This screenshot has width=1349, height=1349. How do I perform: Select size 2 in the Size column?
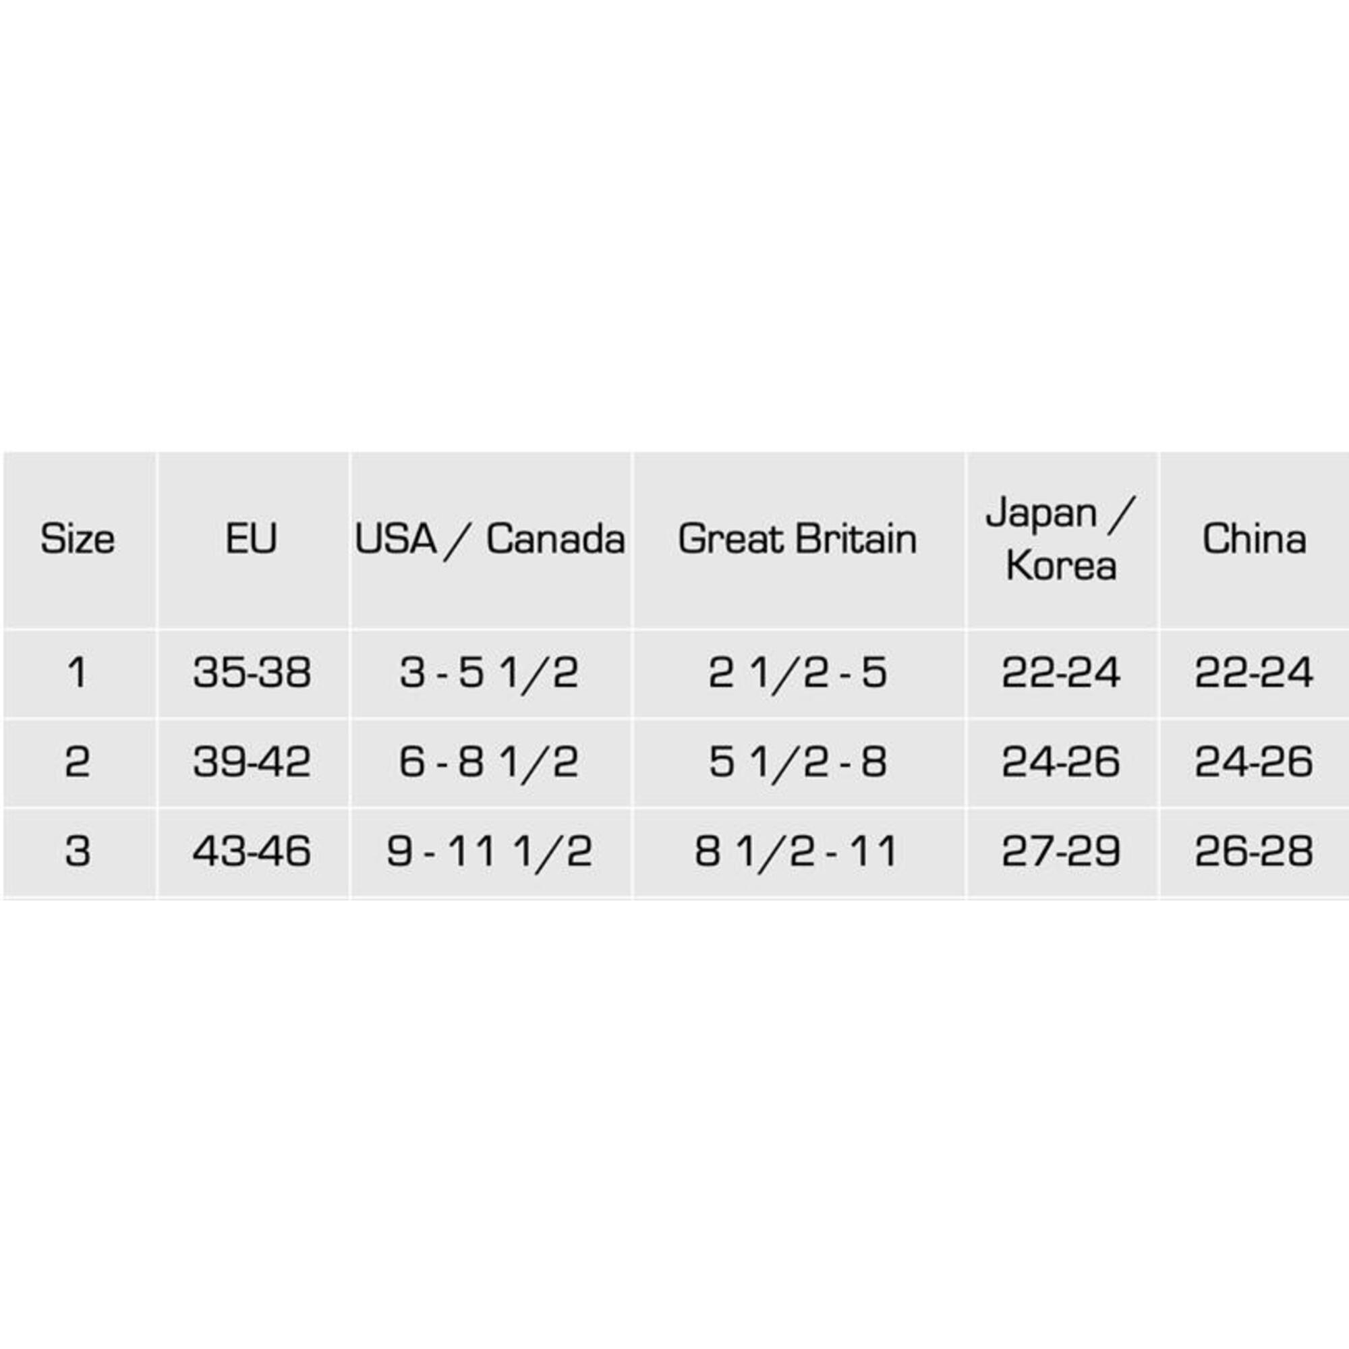pyautogui.click(x=78, y=761)
